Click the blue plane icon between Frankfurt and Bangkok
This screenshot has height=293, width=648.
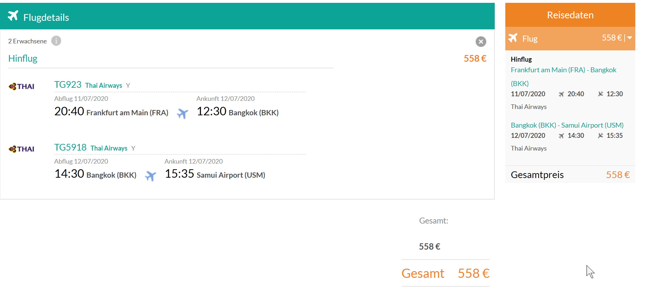coord(182,113)
